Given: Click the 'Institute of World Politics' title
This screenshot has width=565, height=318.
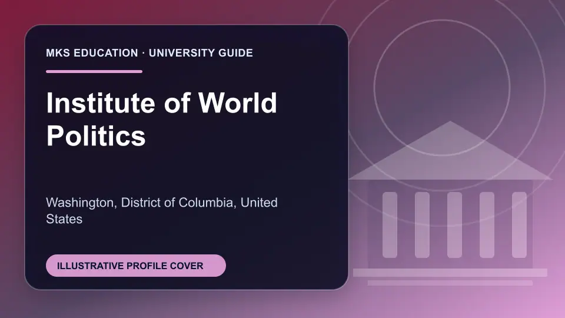Looking at the screenshot, I should [x=161, y=119].
